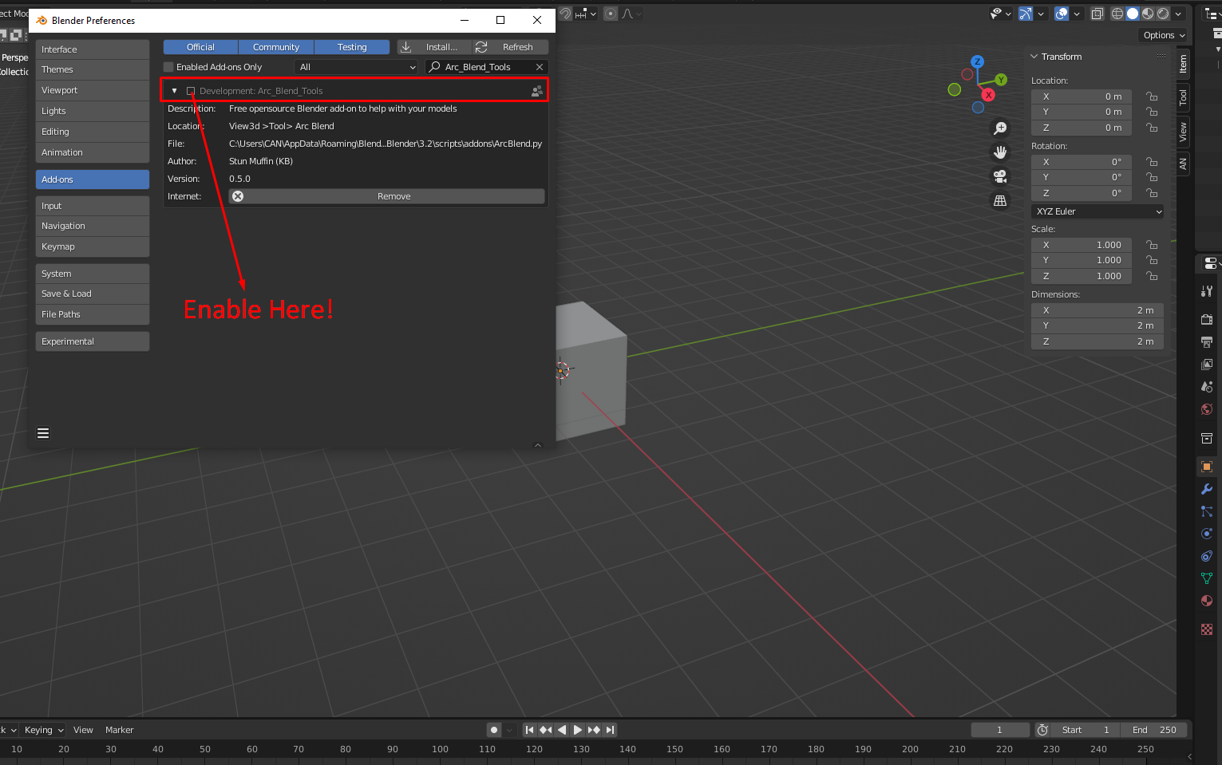Switch to the Keymap preferences section
This screenshot has width=1222, height=765.
pos(92,246)
